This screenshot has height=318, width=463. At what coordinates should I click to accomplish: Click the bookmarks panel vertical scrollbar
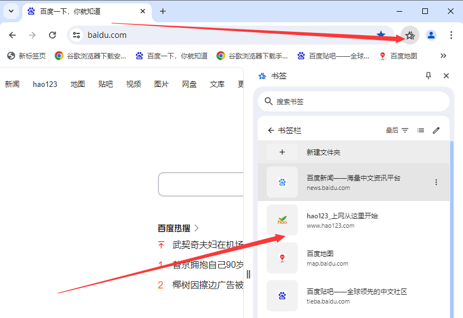pos(452,229)
